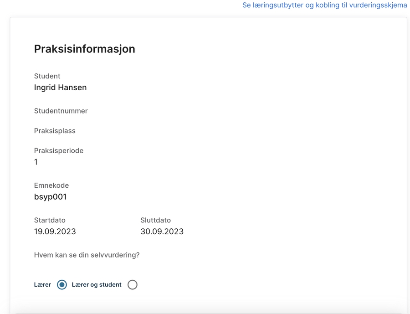This screenshot has height=314, width=410.
Task: Click the Sluttdato field label
Action: pyautogui.click(x=155, y=220)
